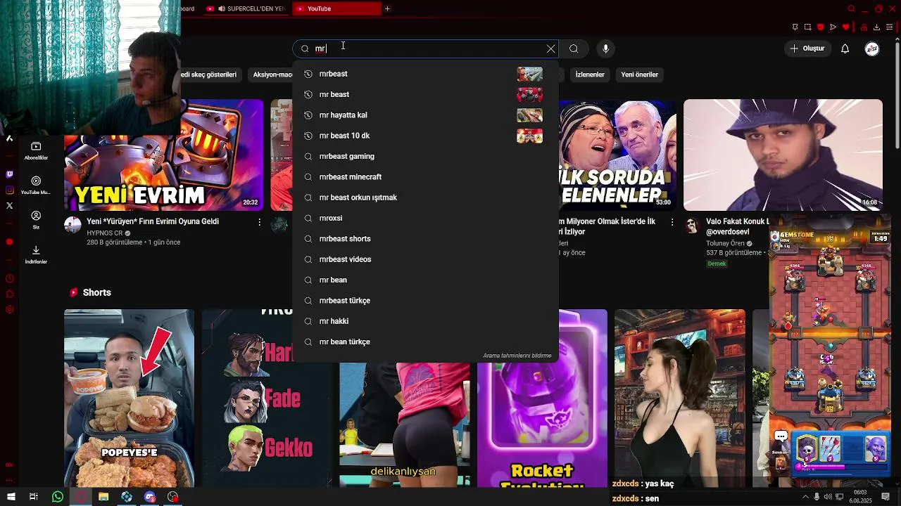This screenshot has height=506, width=901.
Task: Open Abonelikler in YouTube sidebar
Action: 36,150
